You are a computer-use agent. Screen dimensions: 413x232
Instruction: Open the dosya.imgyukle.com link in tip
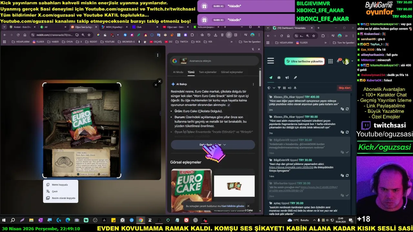pyautogui.click(x=291, y=168)
